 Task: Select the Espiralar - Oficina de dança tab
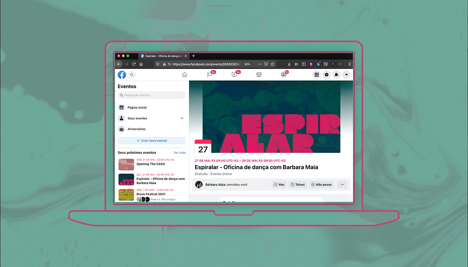[164, 56]
